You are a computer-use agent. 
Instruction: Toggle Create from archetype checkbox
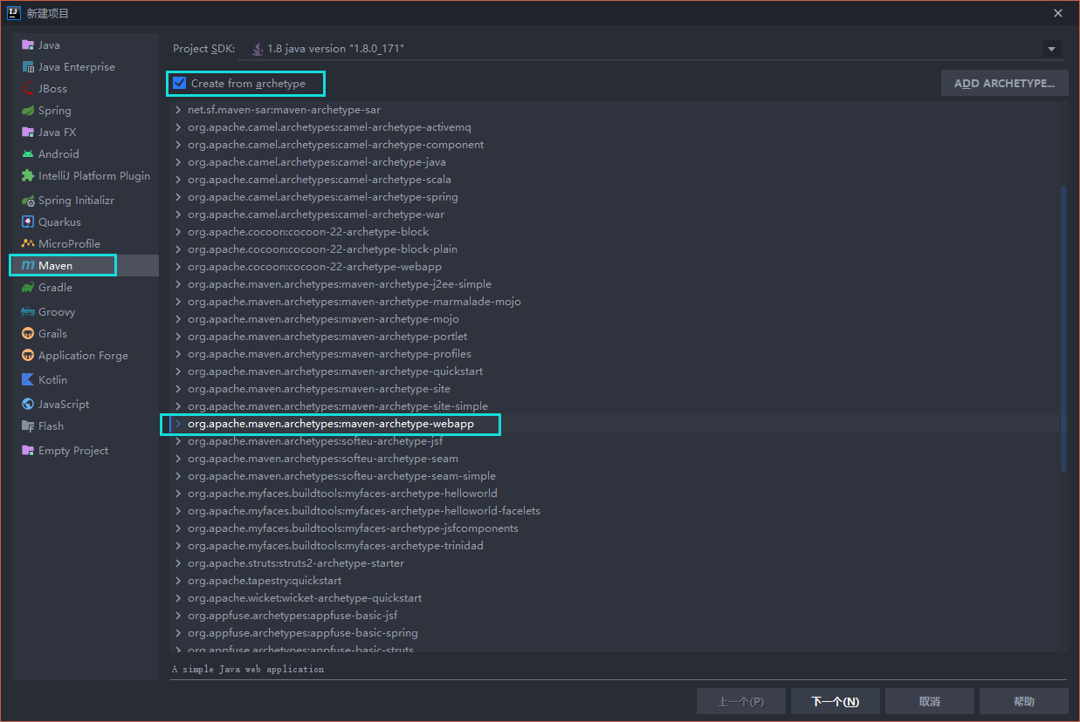coord(180,84)
